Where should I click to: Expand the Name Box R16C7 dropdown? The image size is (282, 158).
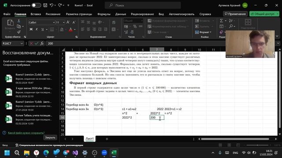click(x=22, y=43)
